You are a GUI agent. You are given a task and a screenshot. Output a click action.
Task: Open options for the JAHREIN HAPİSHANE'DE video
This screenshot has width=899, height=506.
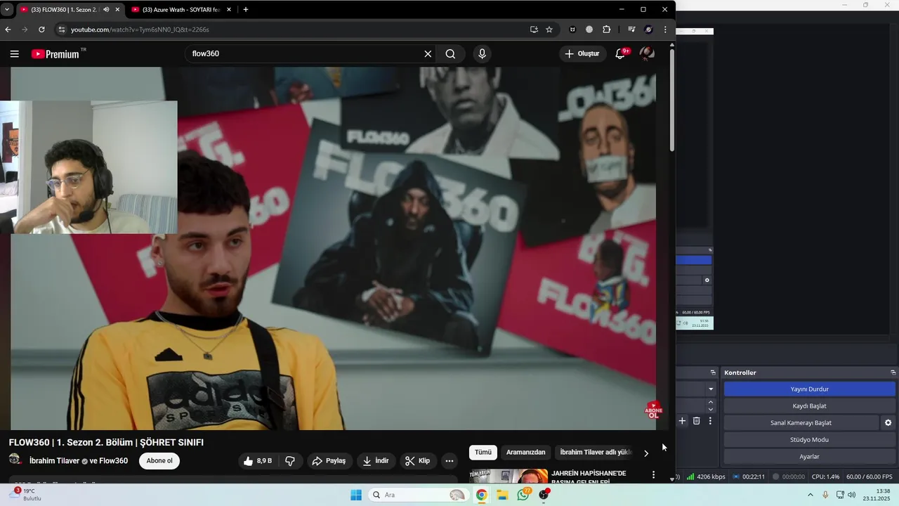click(653, 475)
